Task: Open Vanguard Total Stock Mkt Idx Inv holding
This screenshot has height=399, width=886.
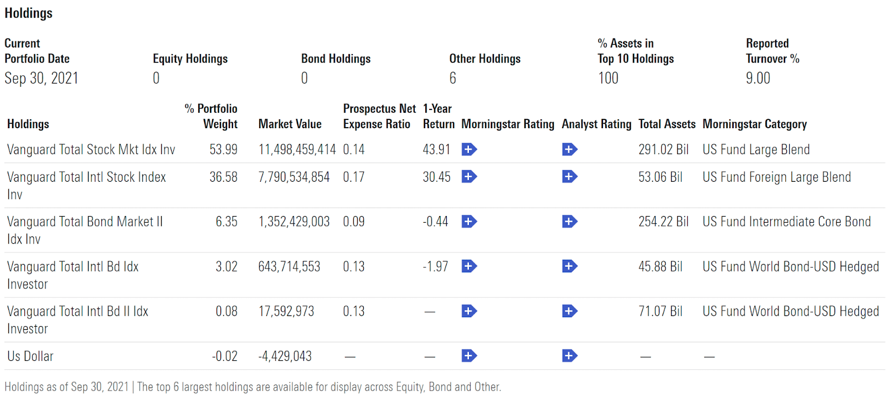Action: 91,150
